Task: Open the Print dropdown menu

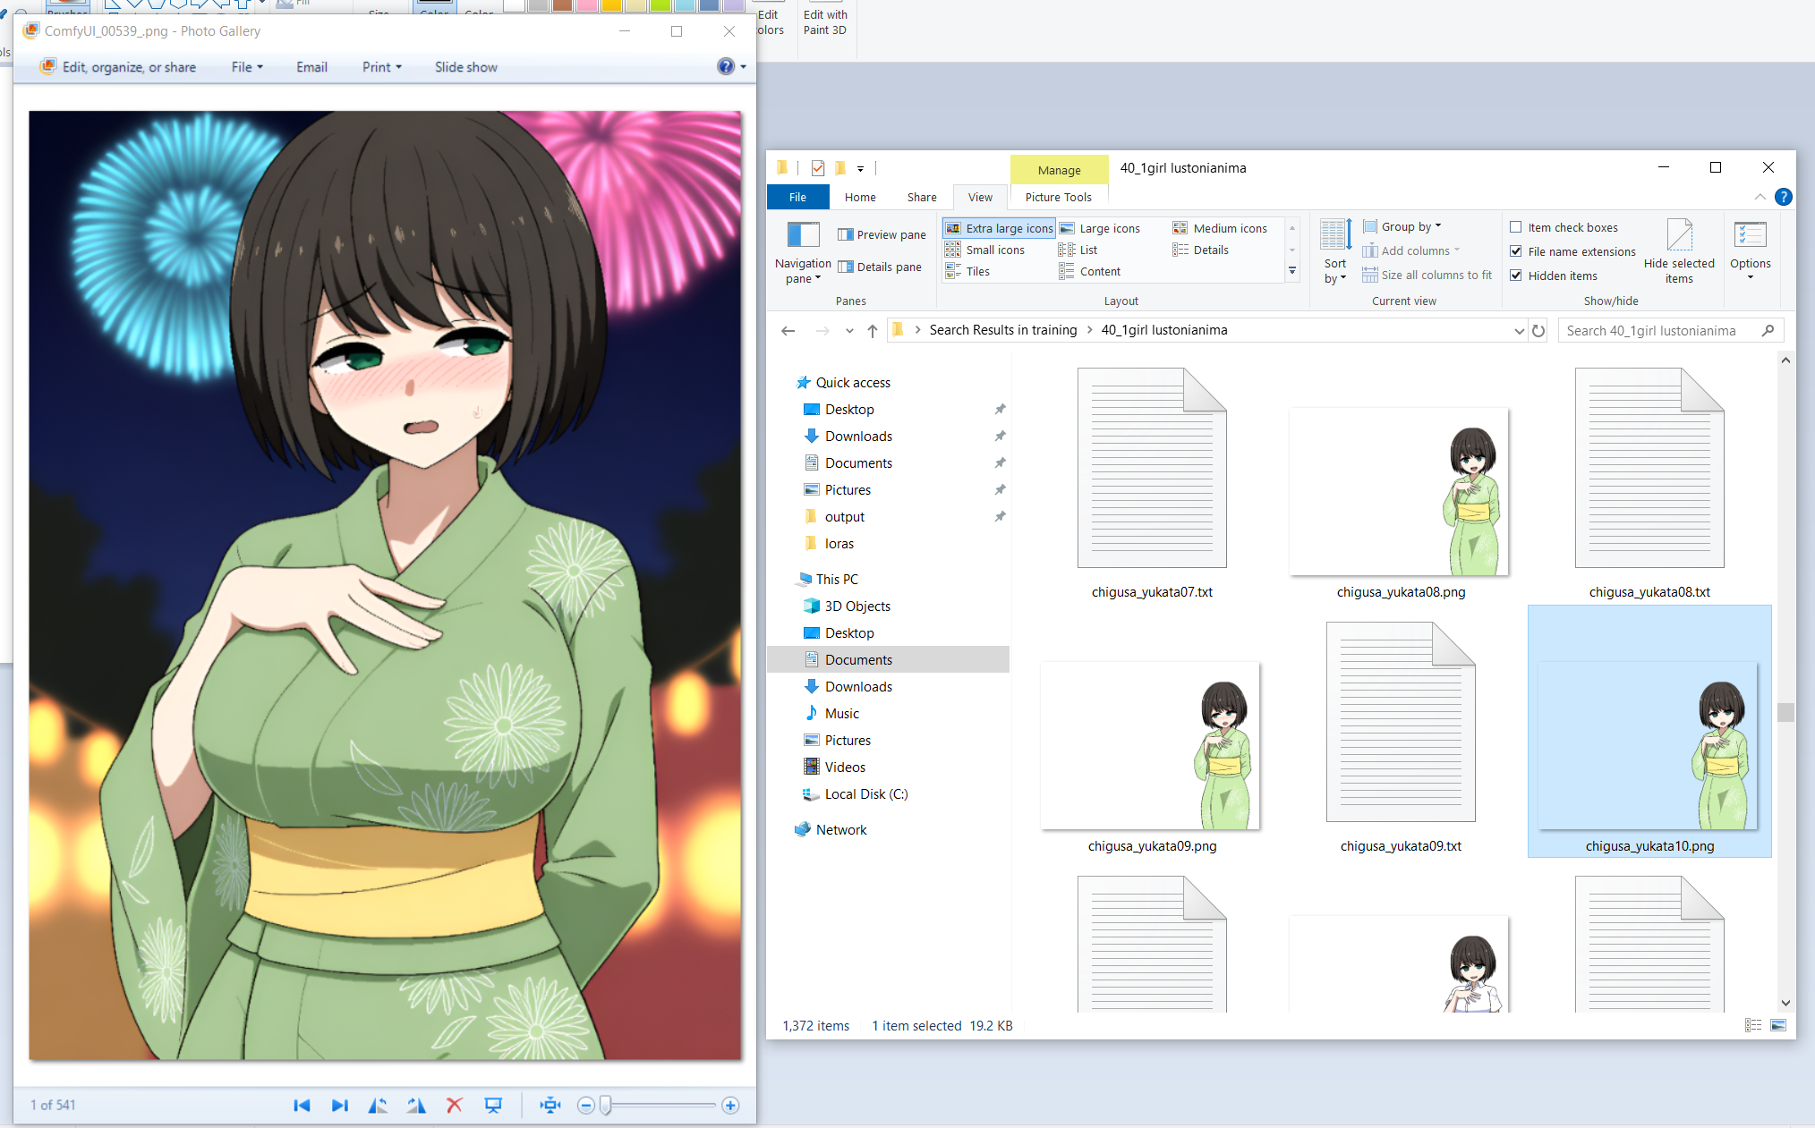Action: [x=382, y=67]
